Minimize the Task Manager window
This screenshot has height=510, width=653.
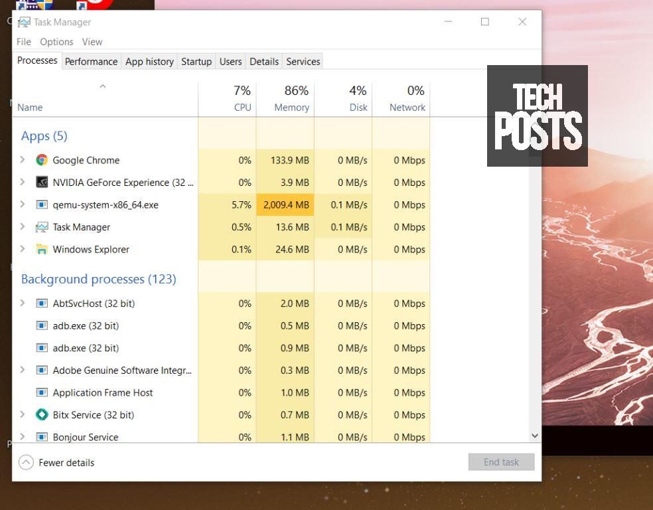tap(448, 22)
